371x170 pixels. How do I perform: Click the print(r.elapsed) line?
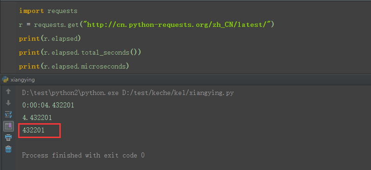[50, 38]
